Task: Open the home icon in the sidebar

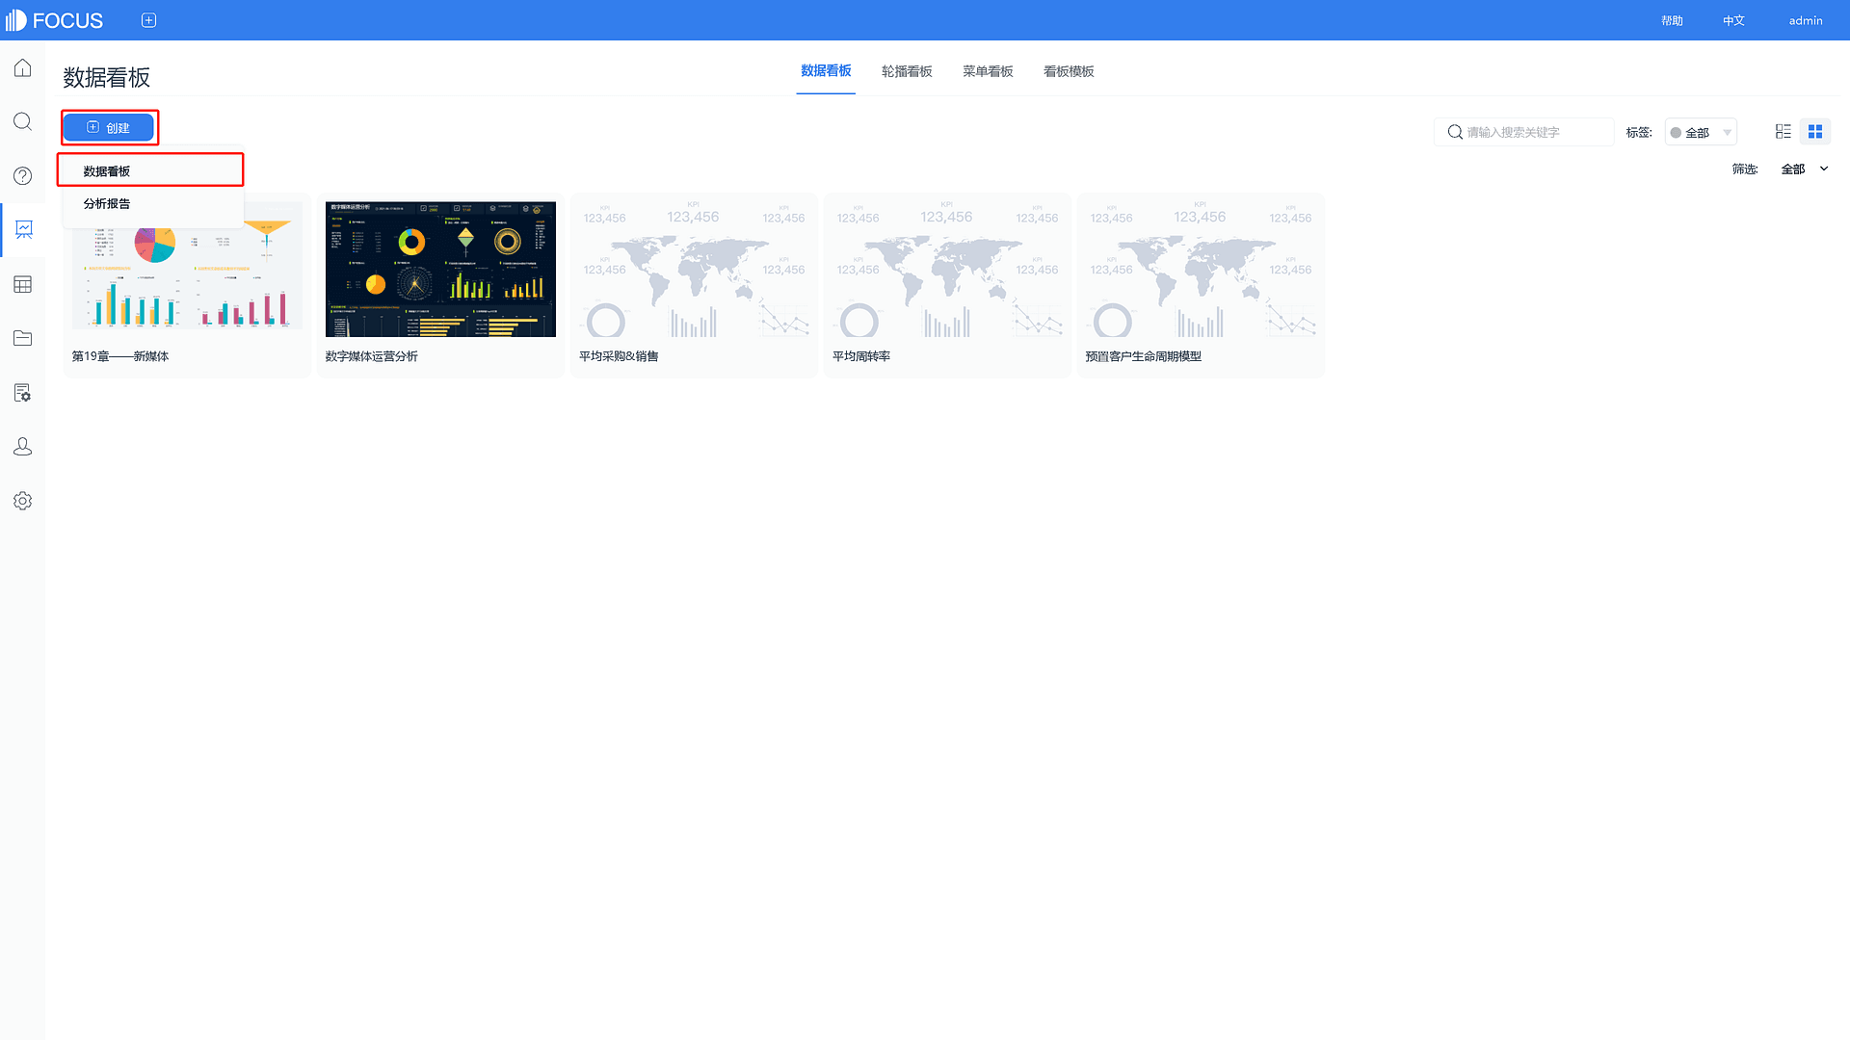Action: point(22,67)
